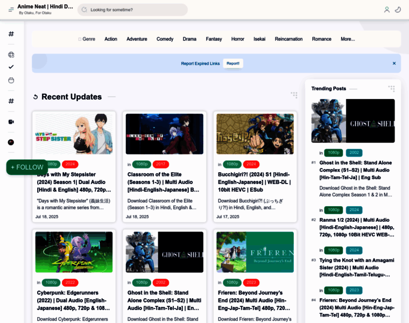Viewport: 409px width, 323px height.
Task: Click trending #1 Ghost in the Shell title
Action: click(356, 170)
